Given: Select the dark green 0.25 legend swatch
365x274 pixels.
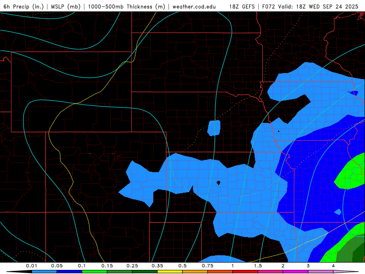Looking at the screenshot, I should click(x=145, y=272).
